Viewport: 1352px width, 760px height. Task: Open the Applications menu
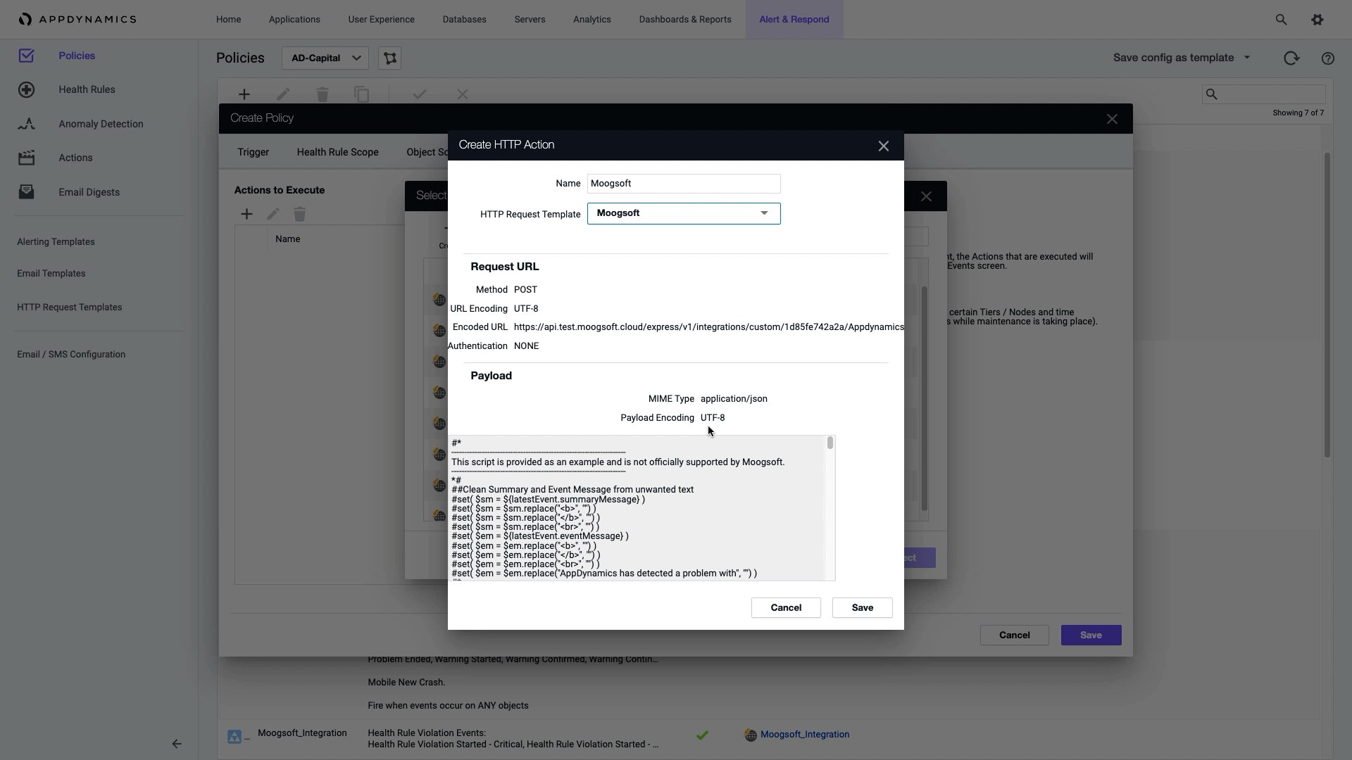click(x=294, y=20)
